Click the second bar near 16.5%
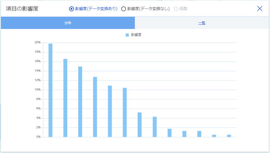270x153 pixels. click(65, 98)
